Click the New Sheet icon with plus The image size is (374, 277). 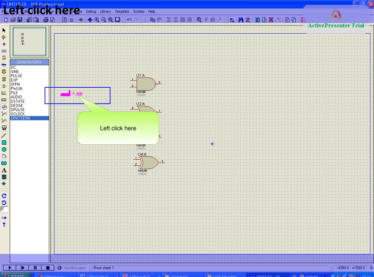[x=264, y=20]
